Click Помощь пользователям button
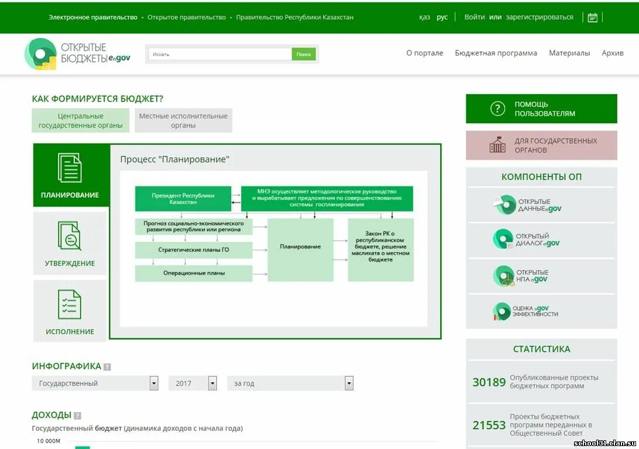The image size is (639, 449). pyautogui.click(x=542, y=109)
